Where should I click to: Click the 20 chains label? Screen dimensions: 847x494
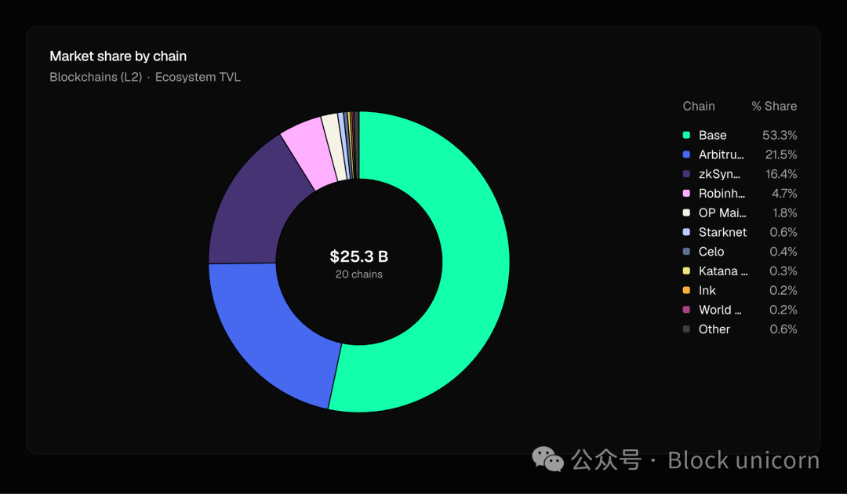[x=359, y=274]
